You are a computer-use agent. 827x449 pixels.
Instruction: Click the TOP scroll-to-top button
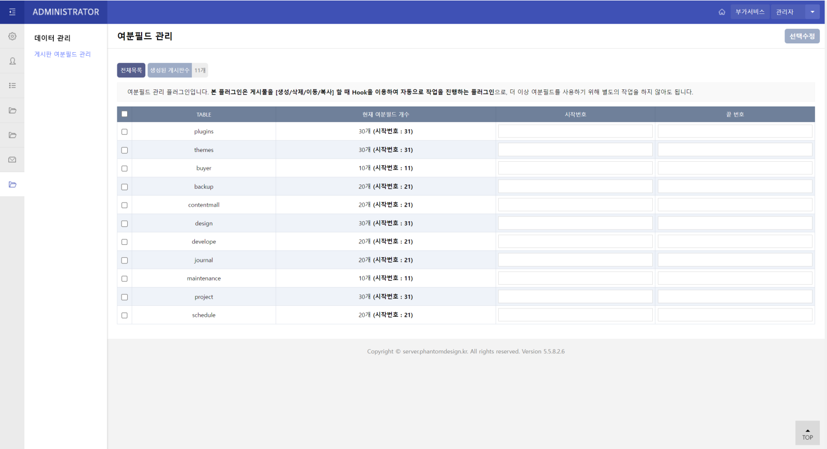(807, 433)
